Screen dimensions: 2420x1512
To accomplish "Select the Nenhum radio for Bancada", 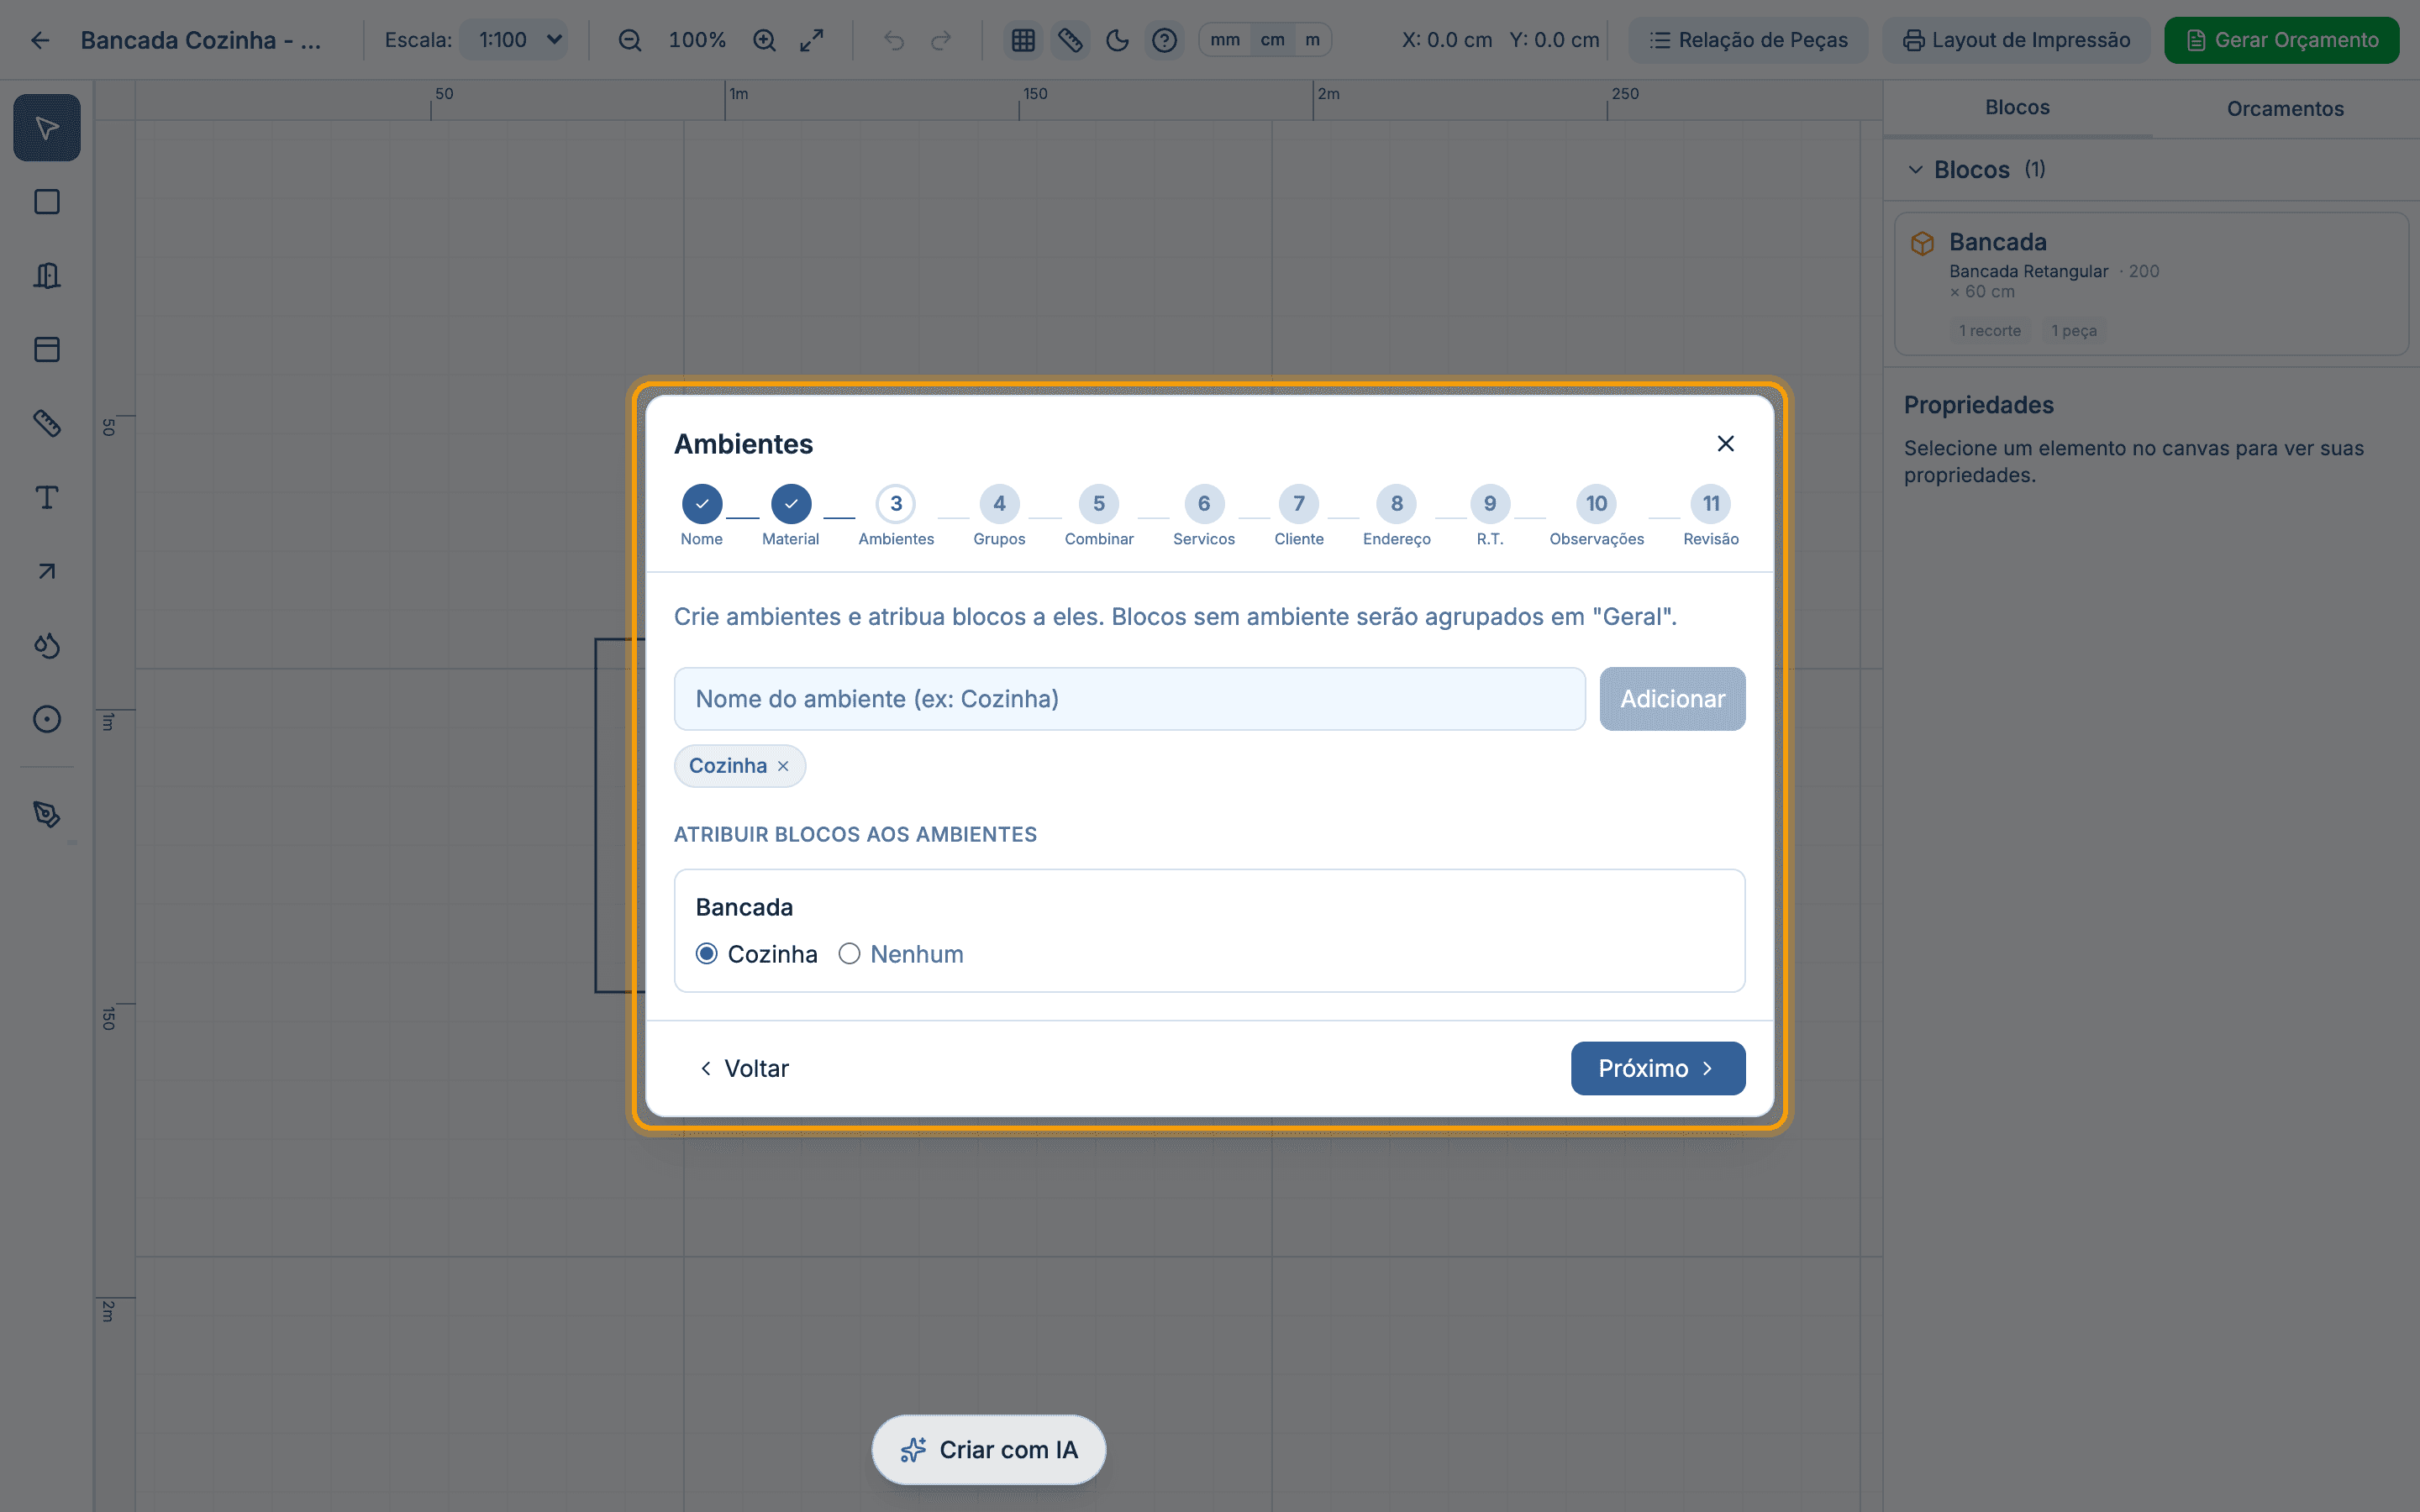I will 849,954.
